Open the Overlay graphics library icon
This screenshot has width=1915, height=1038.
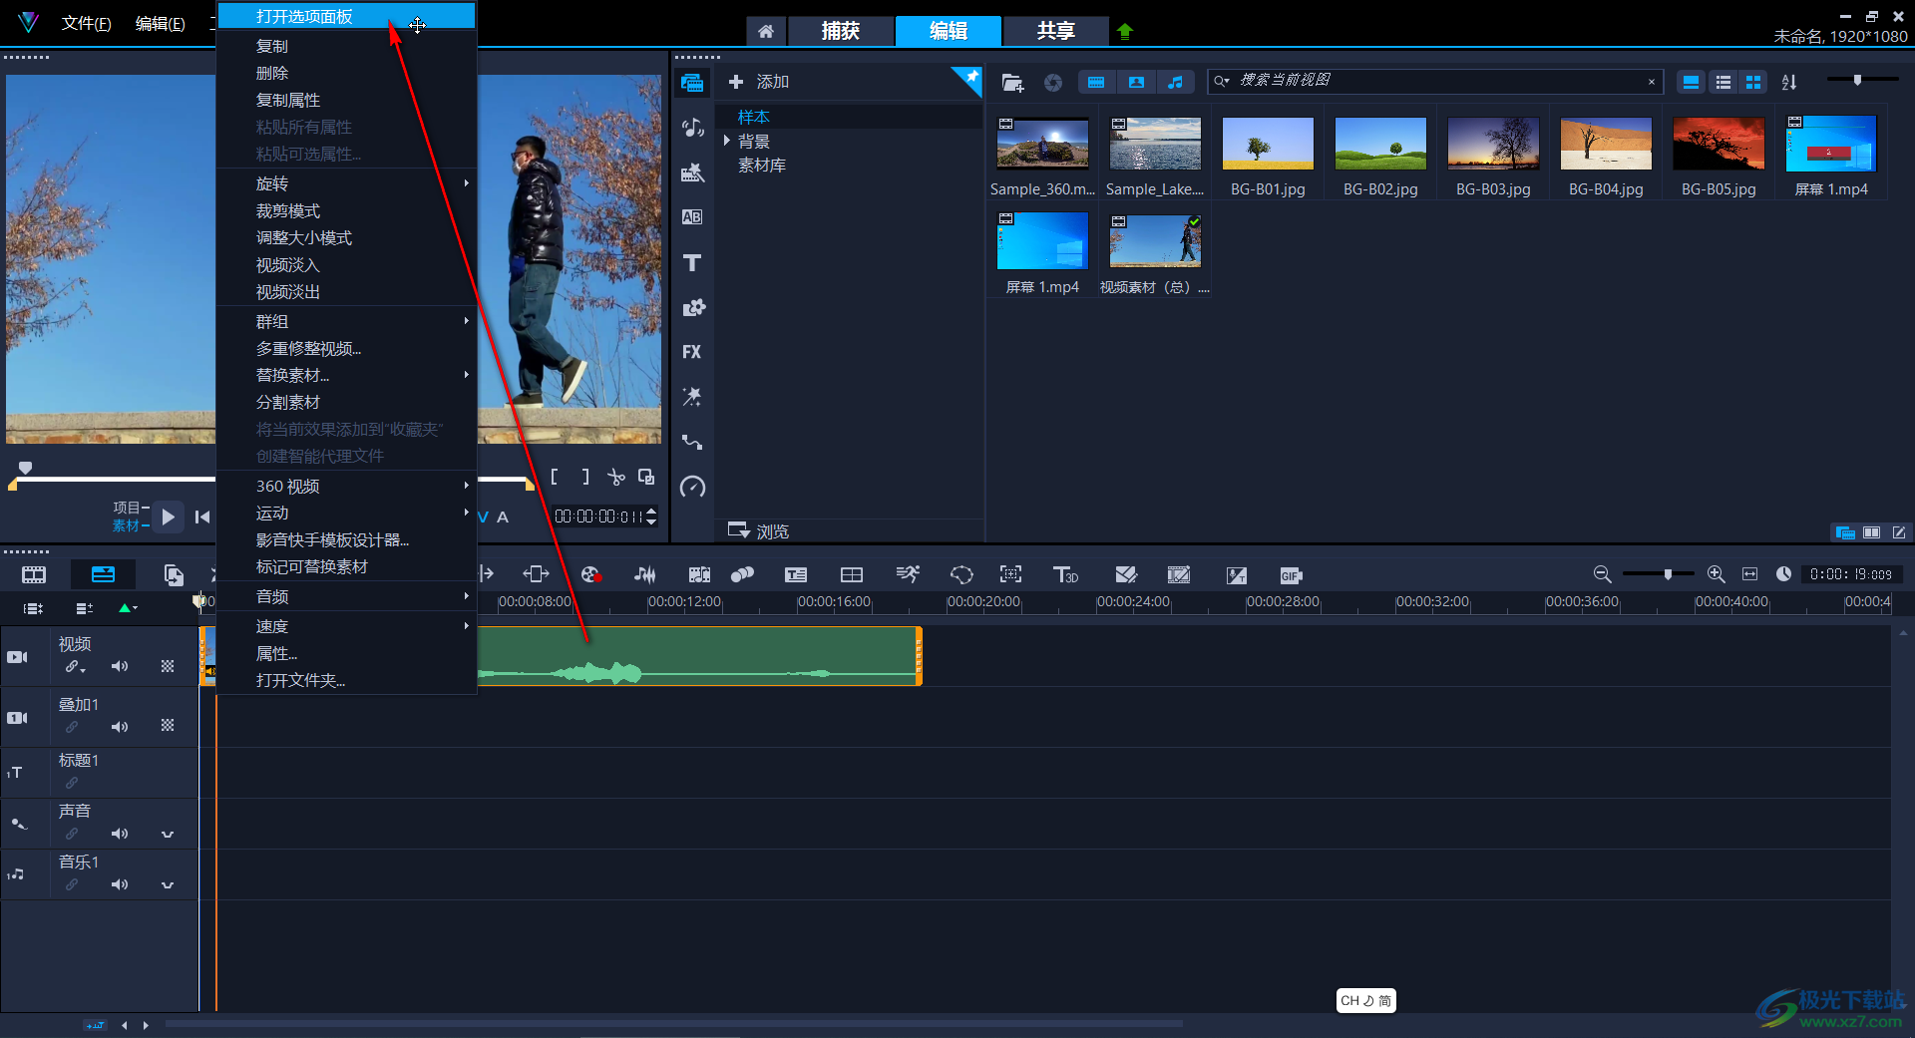(x=692, y=307)
